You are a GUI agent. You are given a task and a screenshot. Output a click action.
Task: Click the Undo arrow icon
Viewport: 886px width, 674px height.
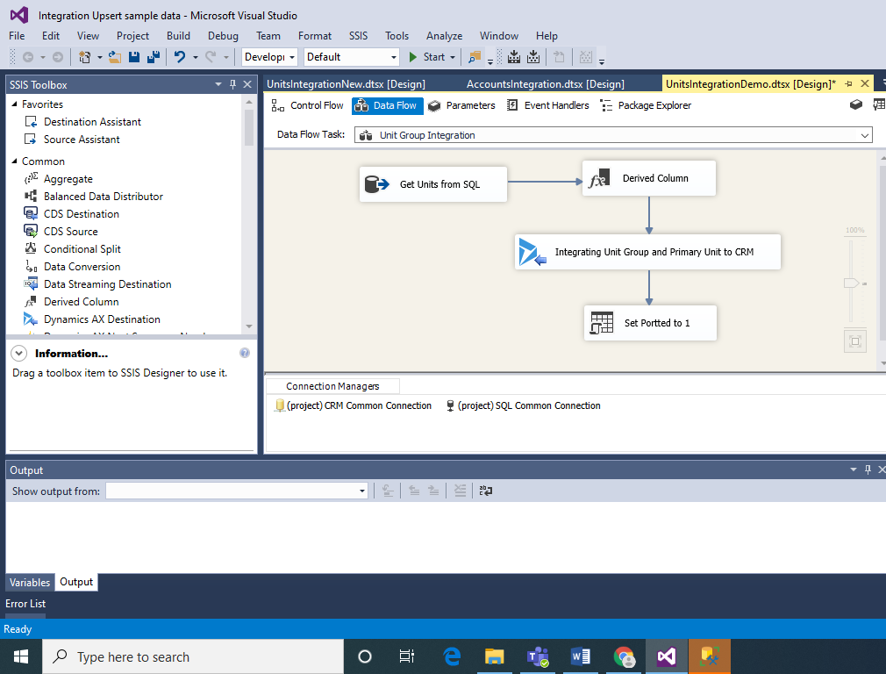pyautogui.click(x=180, y=56)
